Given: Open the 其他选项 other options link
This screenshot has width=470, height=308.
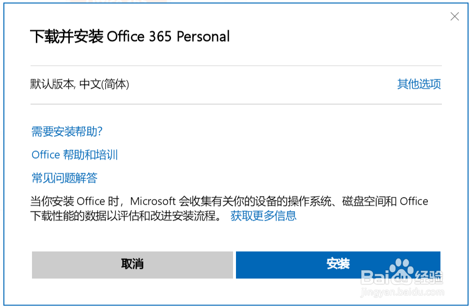Looking at the screenshot, I should pyautogui.click(x=418, y=84).
